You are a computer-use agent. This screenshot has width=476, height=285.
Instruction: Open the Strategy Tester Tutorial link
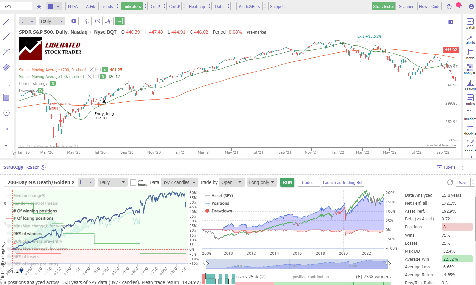point(447,167)
